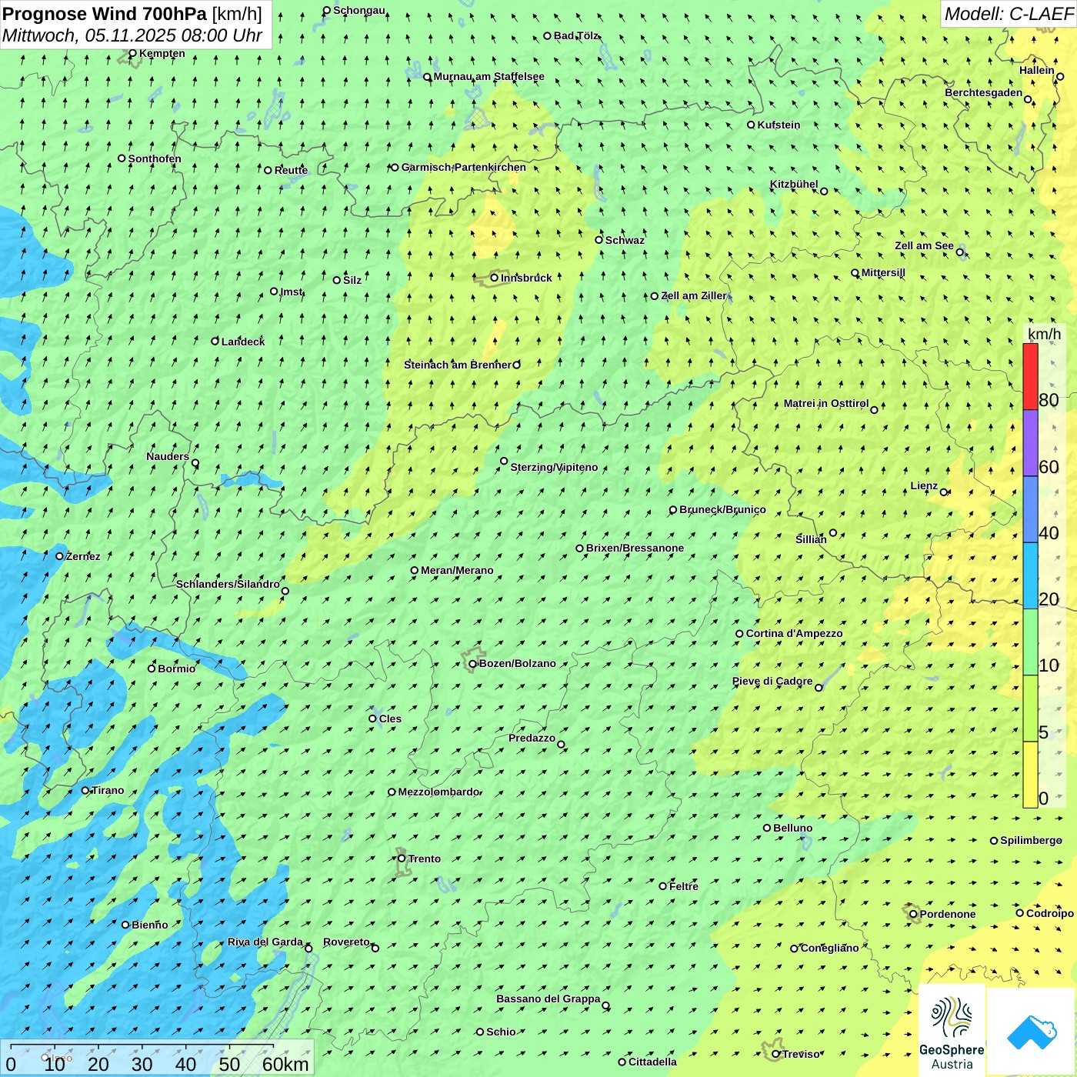Click the 'Modell: C-LAEF' label
The image size is (1077, 1077).
[x=1009, y=14]
